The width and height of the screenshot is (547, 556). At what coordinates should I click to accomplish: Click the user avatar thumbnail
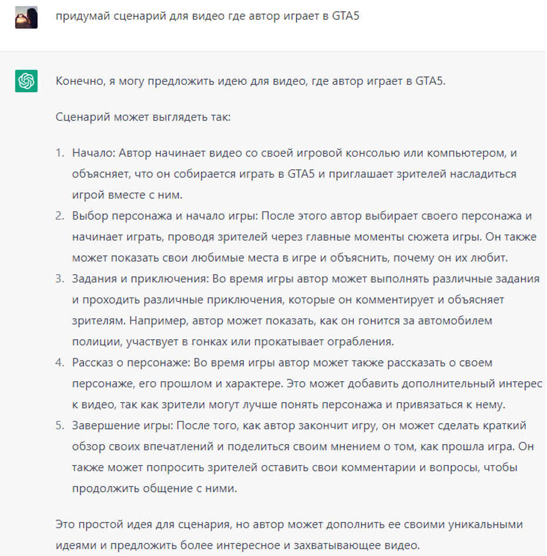click(x=26, y=17)
